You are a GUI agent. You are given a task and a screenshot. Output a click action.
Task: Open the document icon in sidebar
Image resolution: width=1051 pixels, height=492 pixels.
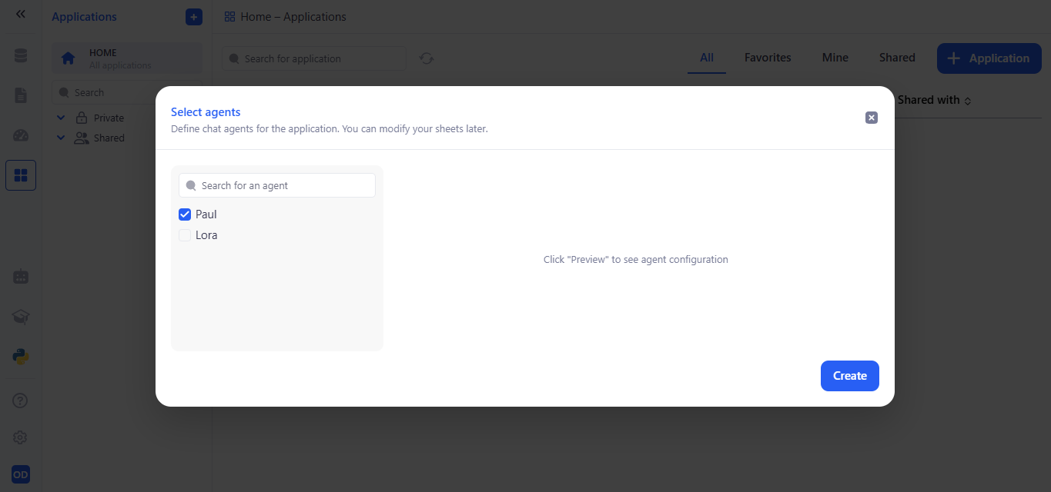(21, 95)
